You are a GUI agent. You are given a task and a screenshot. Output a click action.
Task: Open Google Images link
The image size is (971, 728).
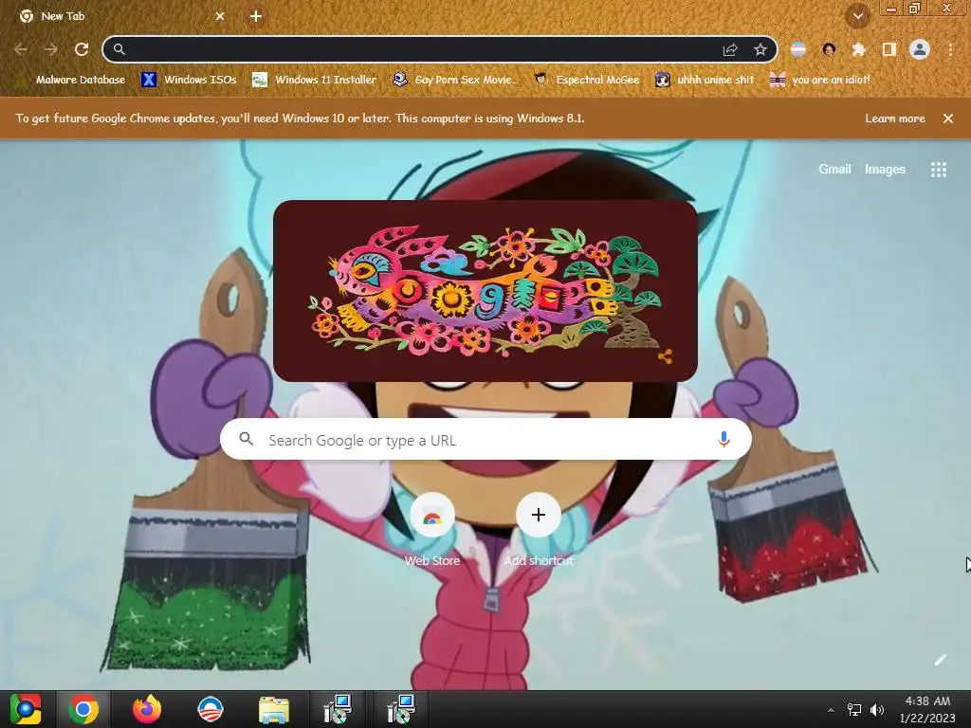pyautogui.click(x=885, y=169)
